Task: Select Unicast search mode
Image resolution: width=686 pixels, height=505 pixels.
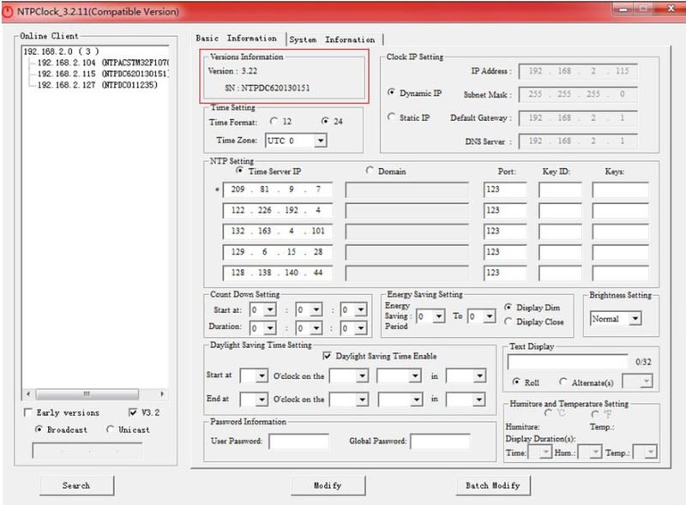Action: pyautogui.click(x=111, y=430)
